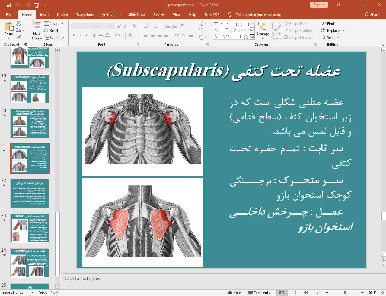Open the font name combo box
386x296 pixels.
pos(85,26)
